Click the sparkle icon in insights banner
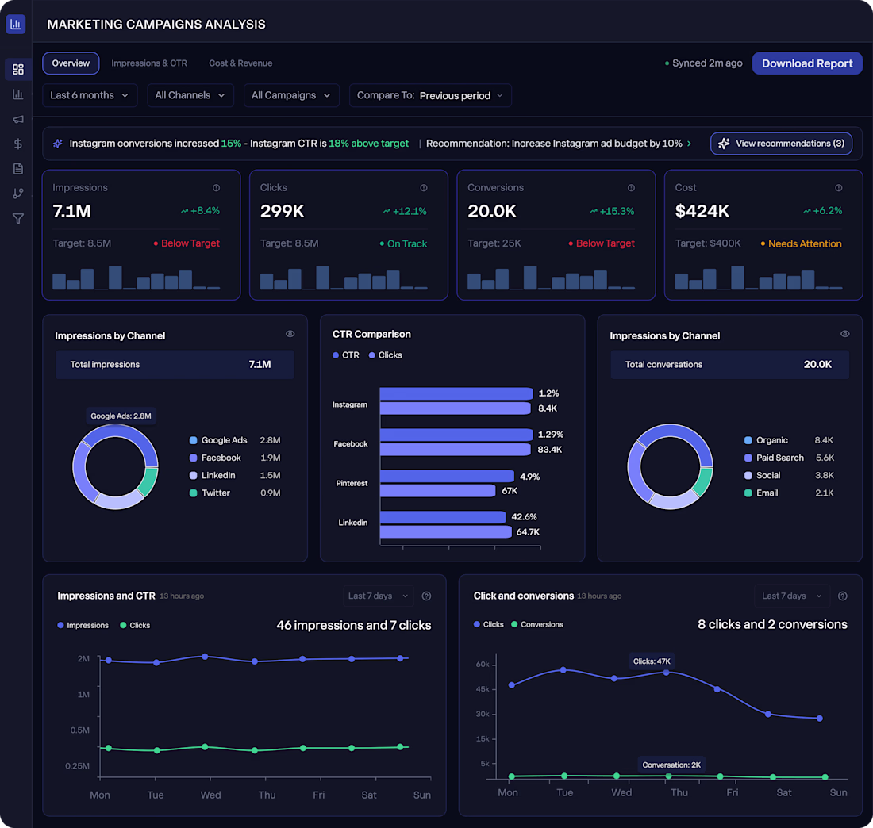This screenshot has width=873, height=828. click(x=57, y=144)
